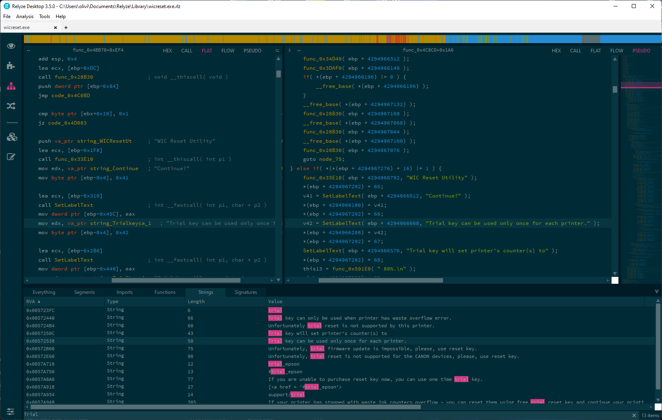The image size is (662, 420).
Task: Select string about trial firmware update impossible
Action: (340, 349)
